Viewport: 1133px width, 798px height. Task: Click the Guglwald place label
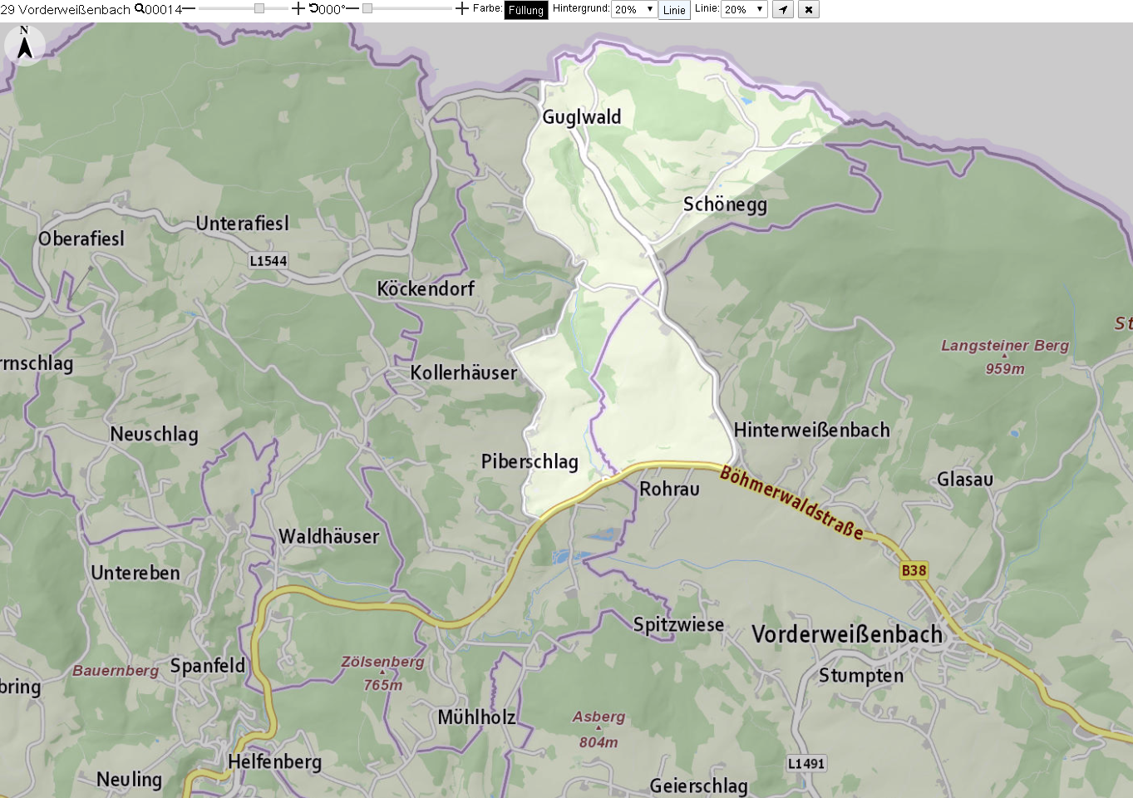click(x=582, y=117)
